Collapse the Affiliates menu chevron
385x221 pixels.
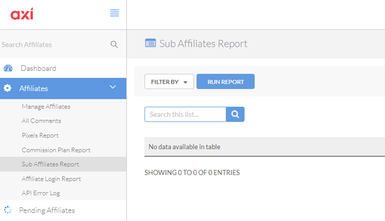pos(113,87)
